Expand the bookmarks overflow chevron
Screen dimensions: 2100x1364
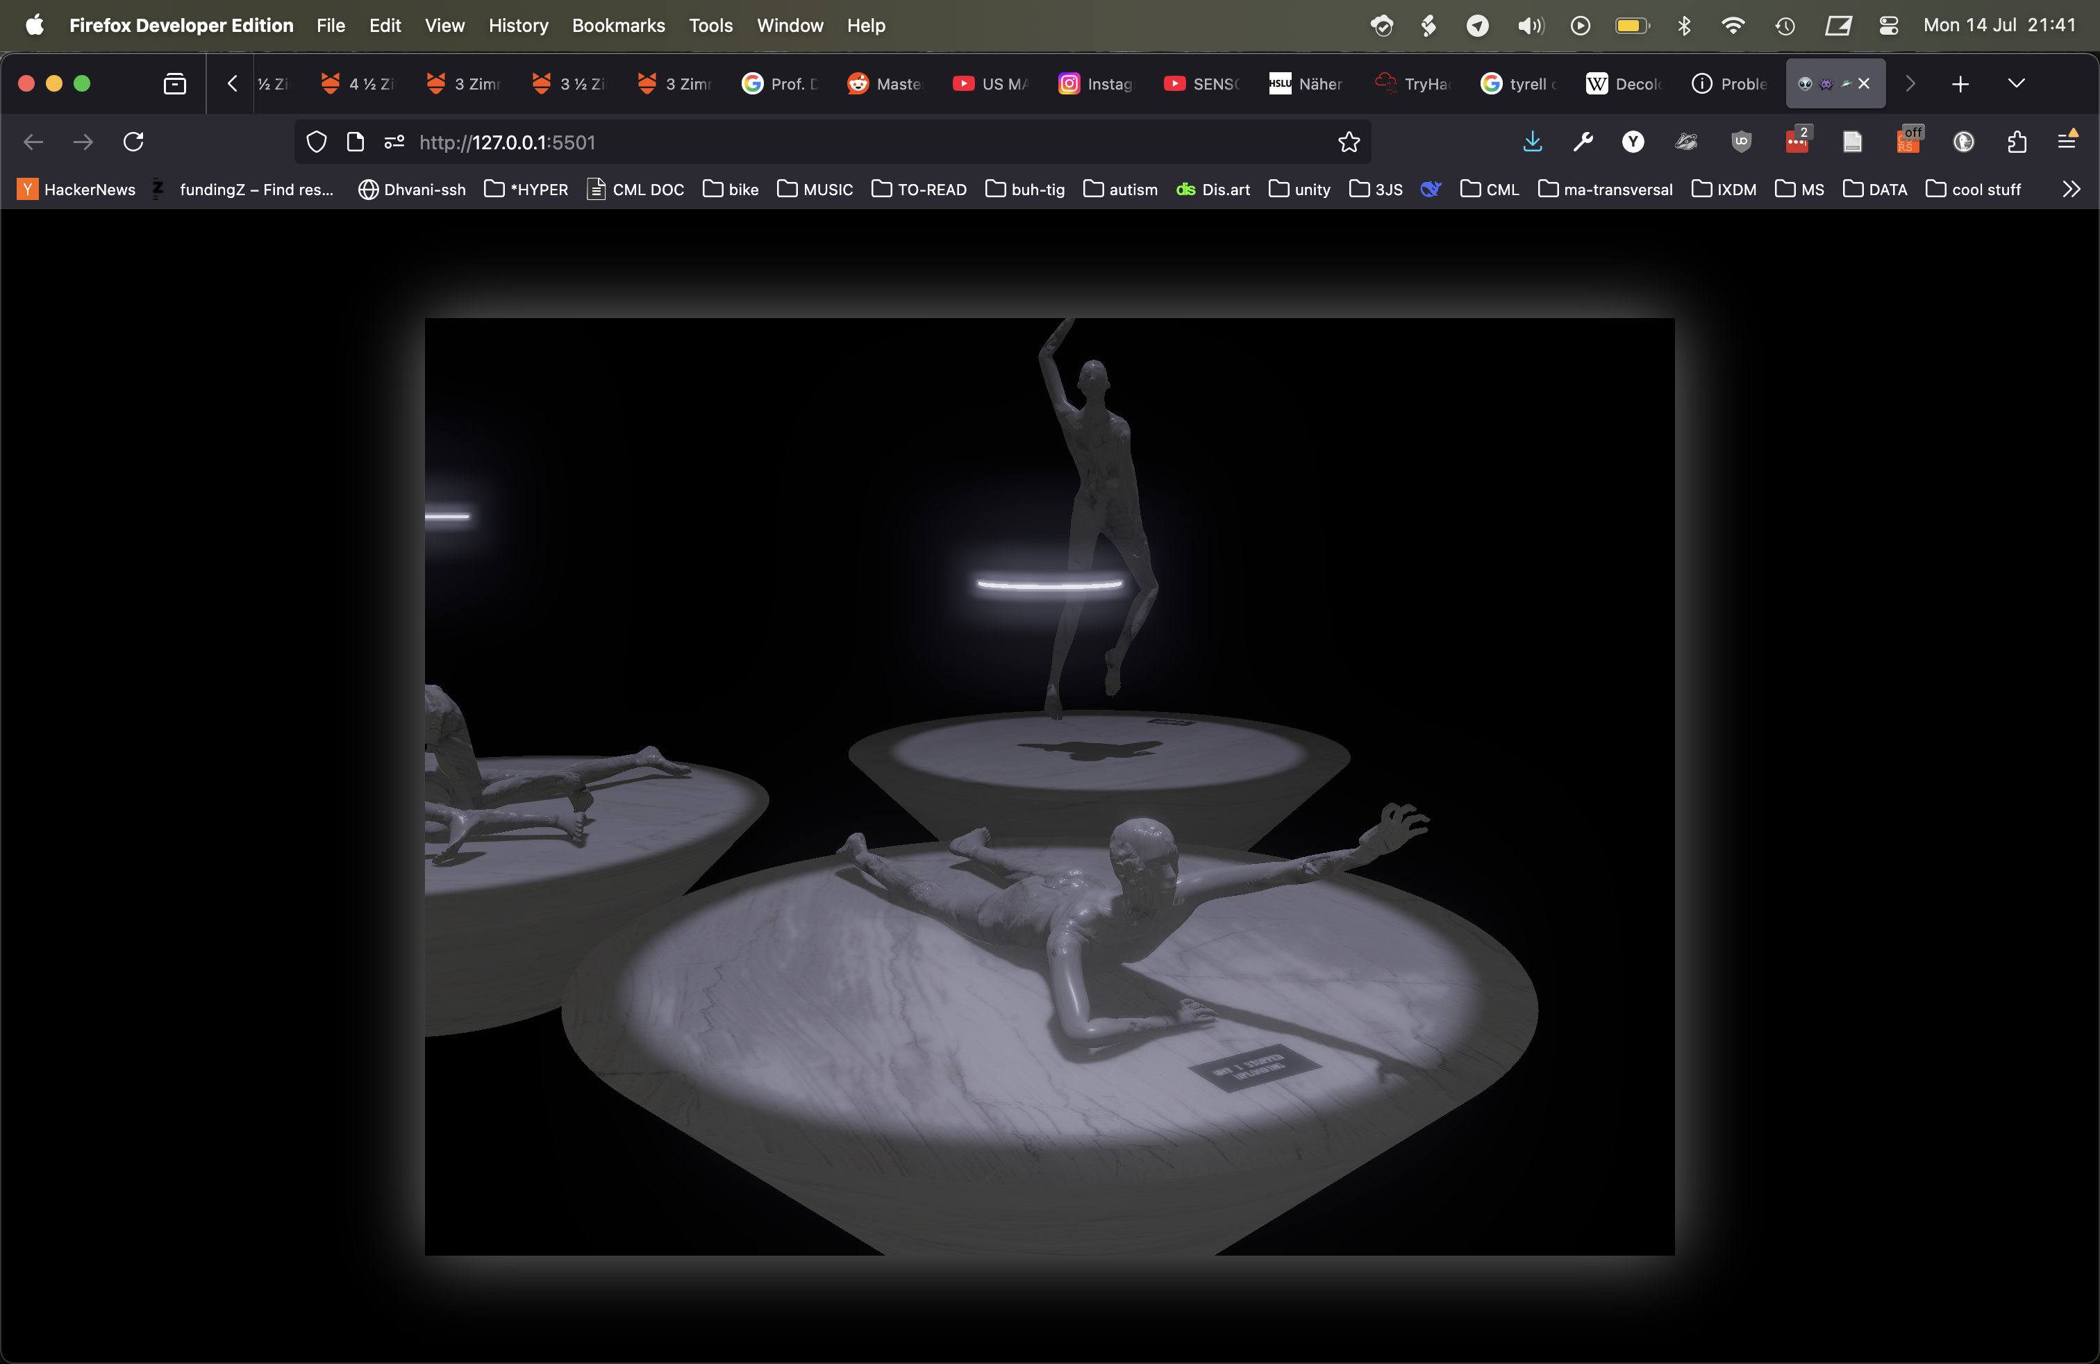2071,189
